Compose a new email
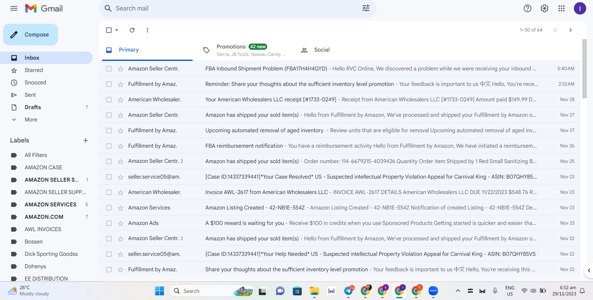Screen dimensions: 593x300 tap(31, 35)
